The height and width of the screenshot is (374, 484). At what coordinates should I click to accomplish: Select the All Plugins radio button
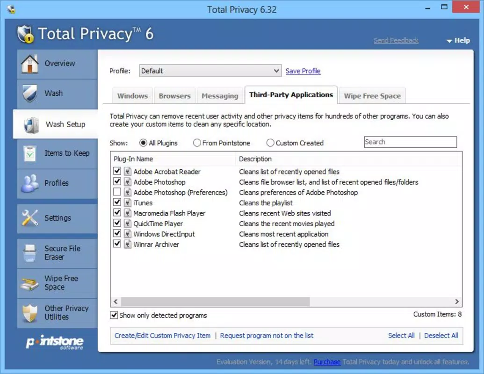pos(143,143)
